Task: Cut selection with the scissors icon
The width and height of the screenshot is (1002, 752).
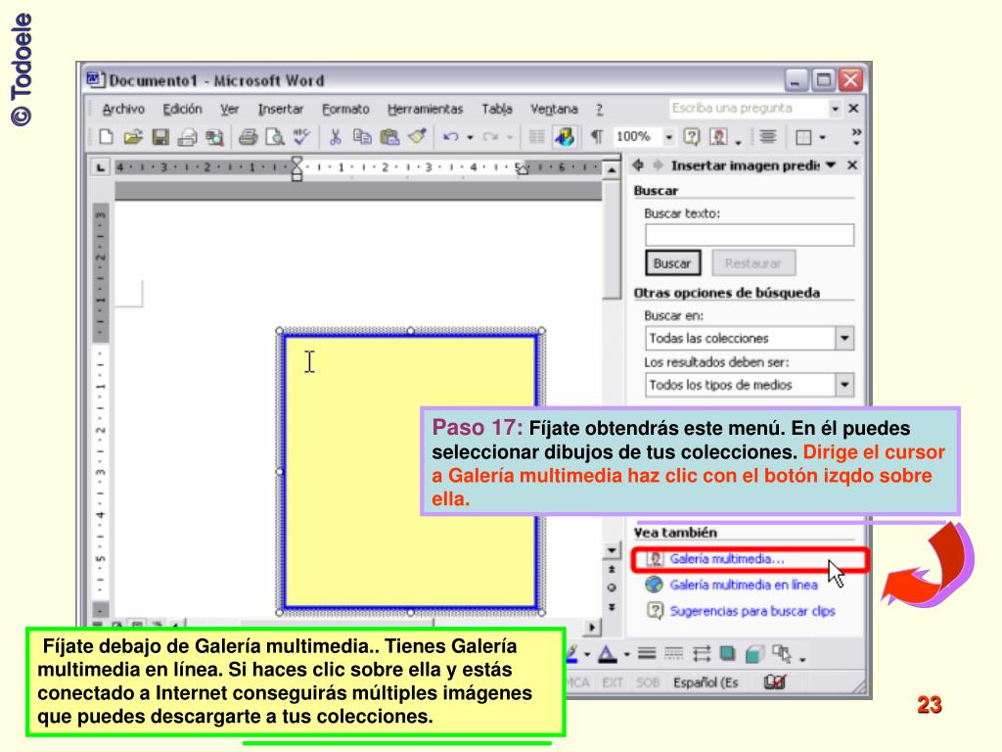Action: (x=335, y=137)
